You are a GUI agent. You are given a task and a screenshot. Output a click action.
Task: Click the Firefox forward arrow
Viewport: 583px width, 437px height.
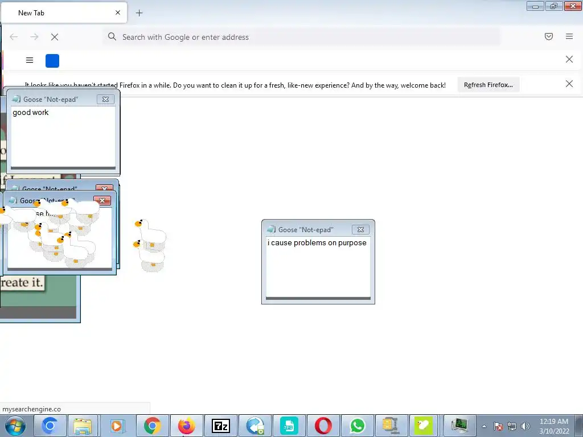click(34, 37)
